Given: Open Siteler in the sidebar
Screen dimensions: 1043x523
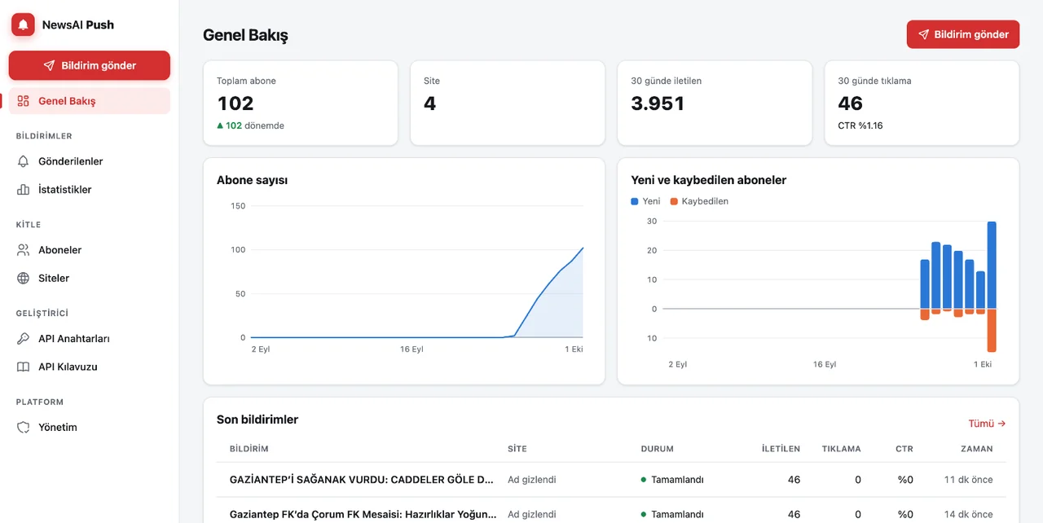Looking at the screenshot, I should pyautogui.click(x=90, y=278).
